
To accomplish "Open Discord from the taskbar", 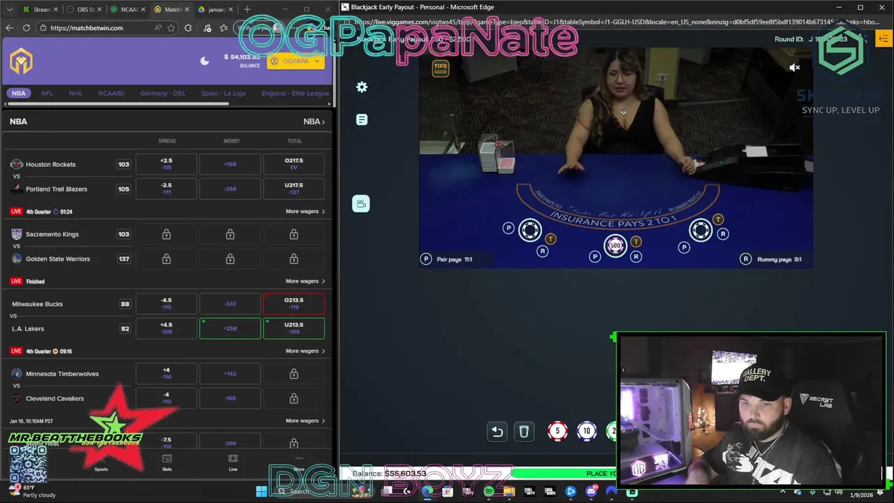I will [x=591, y=492].
